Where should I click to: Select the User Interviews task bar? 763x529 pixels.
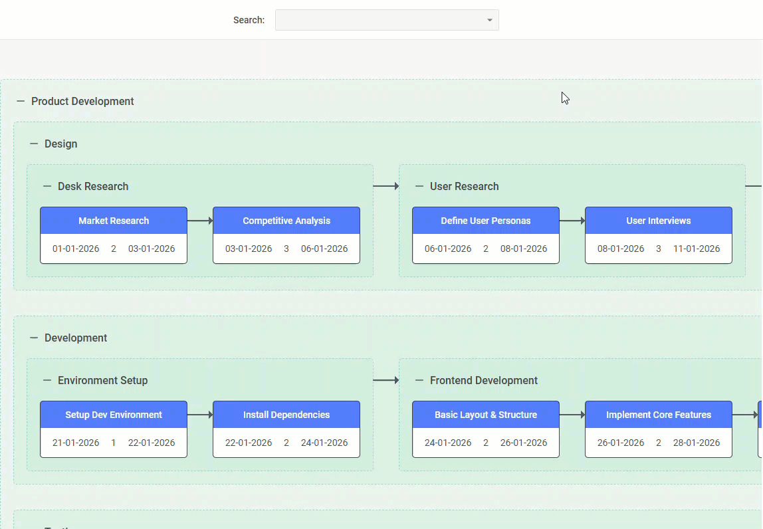click(658, 220)
